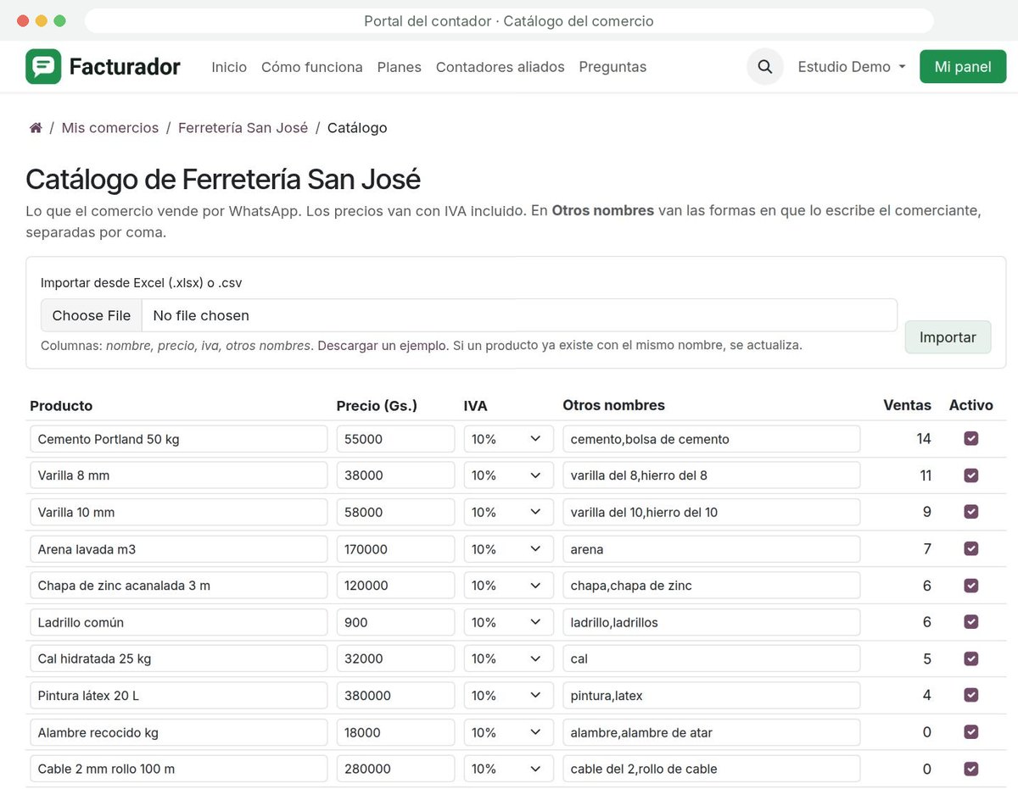Change IVA rate for Cal hidratada
This screenshot has height=789, width=1018.
pyautogui.click(x=508, y=658)
